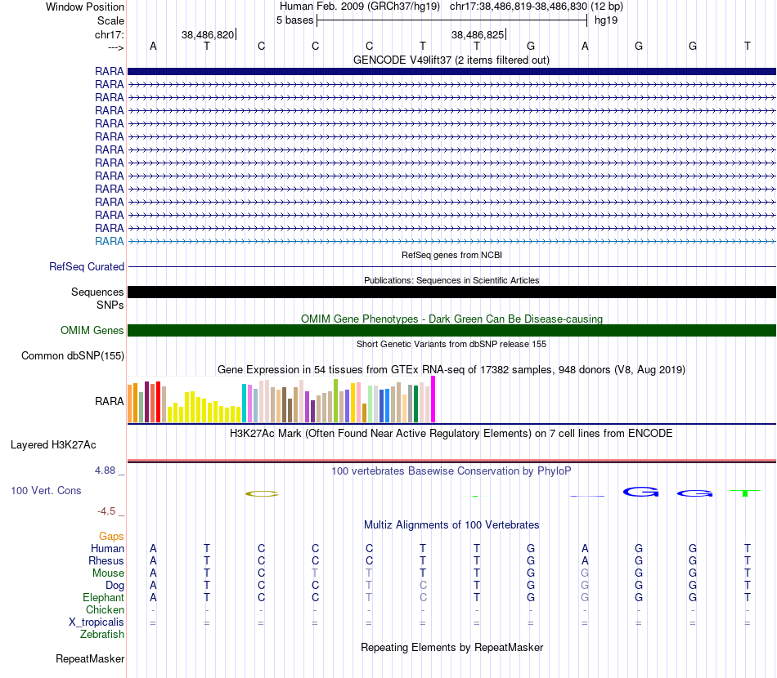Click the "SNPs" track label
The height and width of the screenshot is (678, 777).
(110, 305)
